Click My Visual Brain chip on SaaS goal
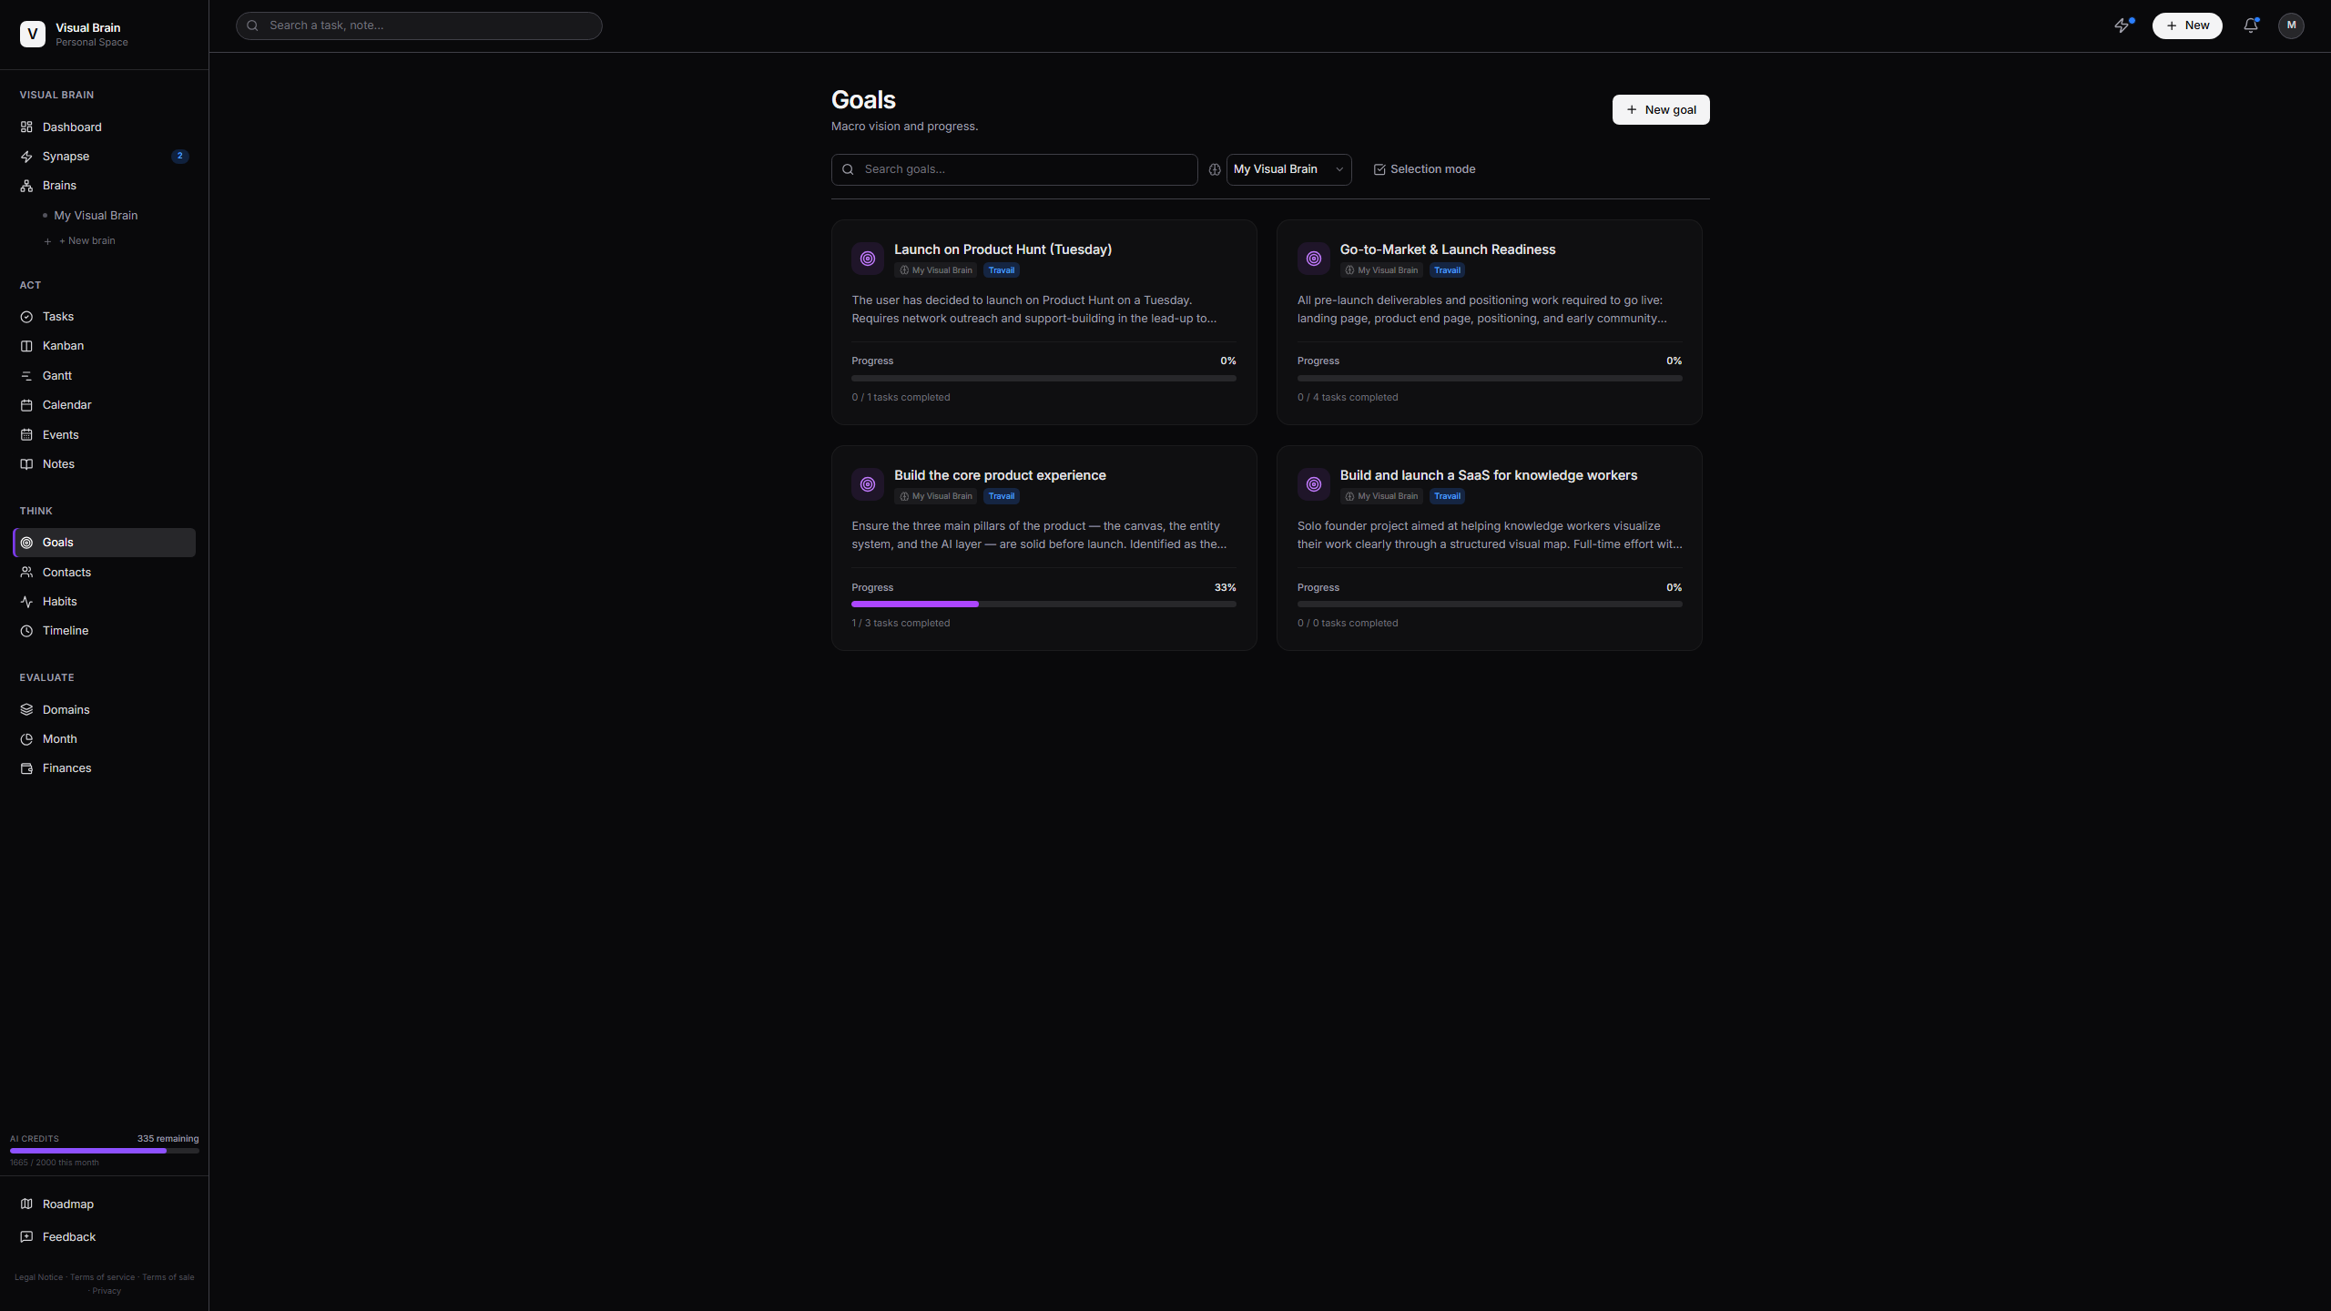This screenshot has height=1311, width=2331. 1381,496
